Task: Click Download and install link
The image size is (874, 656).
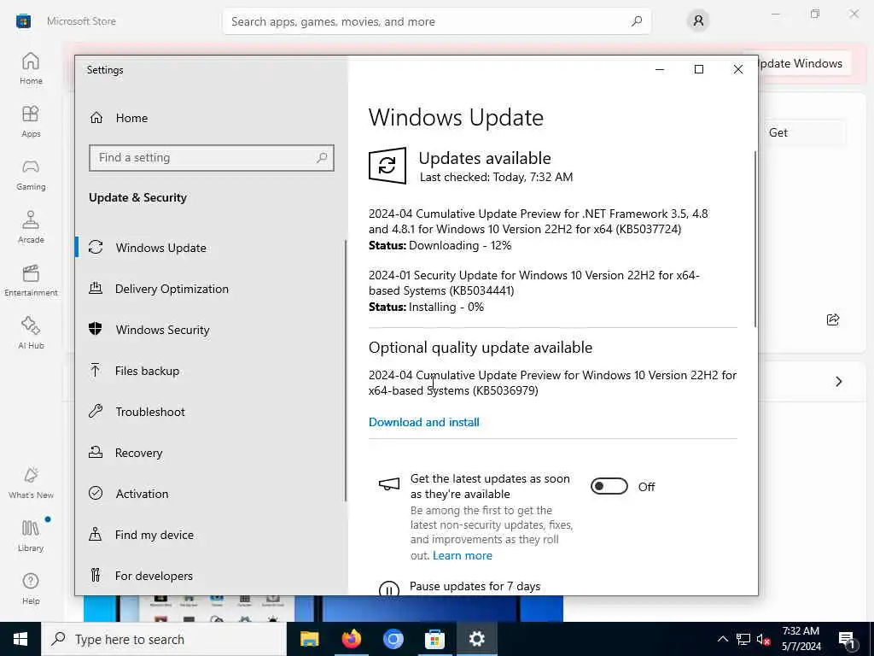Action: click(x=423, y=422)
